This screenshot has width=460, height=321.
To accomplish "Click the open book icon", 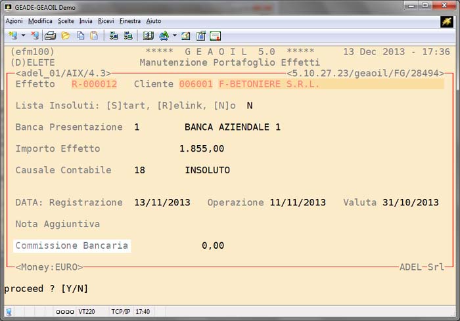I will 149,35.
